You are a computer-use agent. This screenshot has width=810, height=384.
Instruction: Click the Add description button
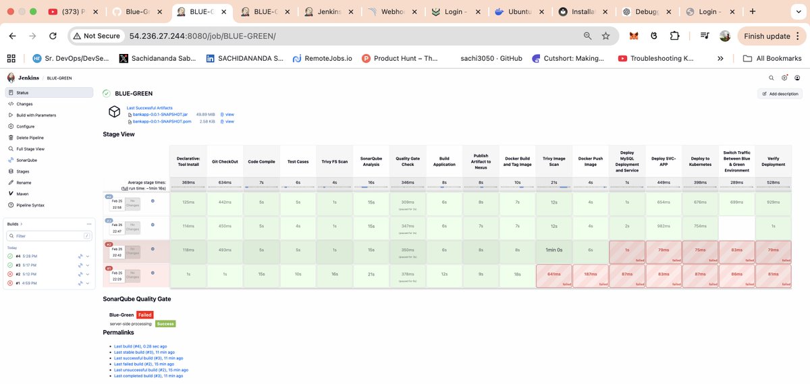tap(780, 94)
